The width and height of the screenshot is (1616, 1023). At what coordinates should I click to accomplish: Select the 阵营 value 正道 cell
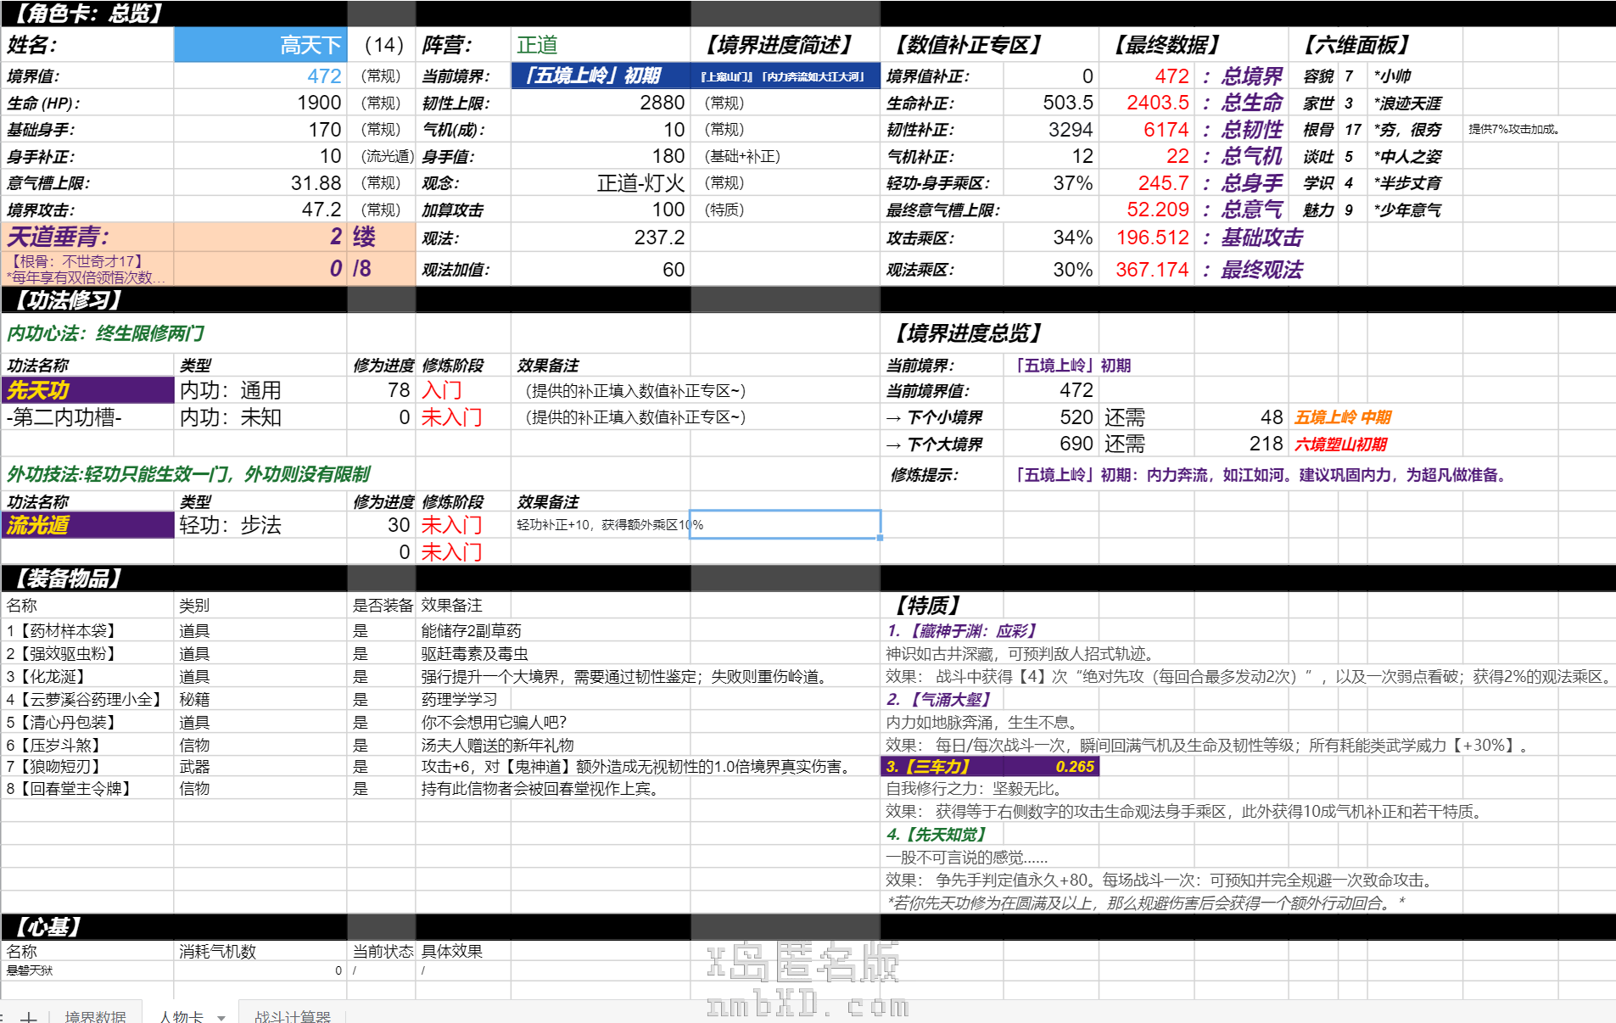tap(601, 45)
